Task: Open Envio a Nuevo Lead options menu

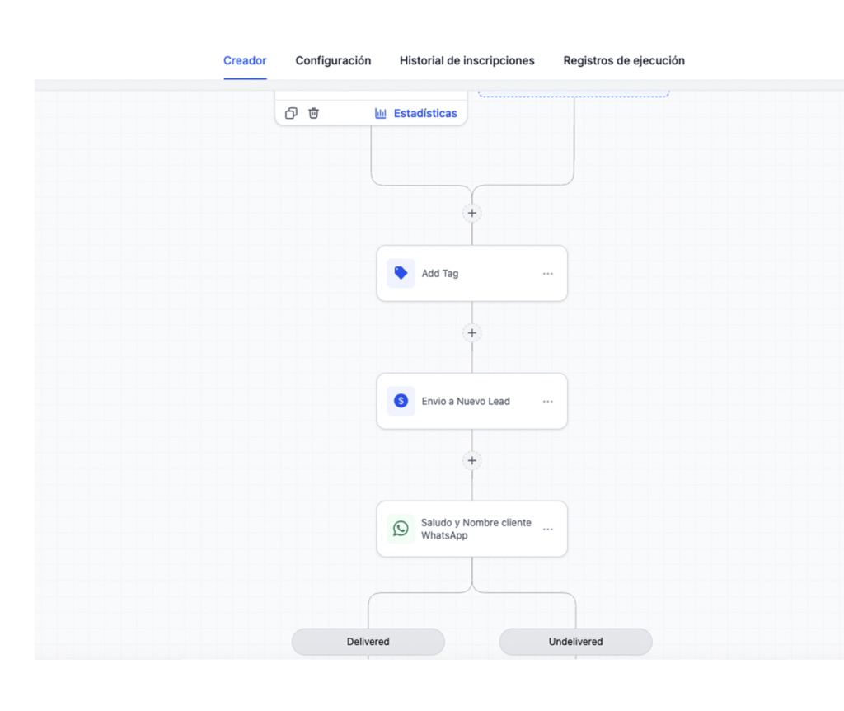Action: [x=548, y=402]
